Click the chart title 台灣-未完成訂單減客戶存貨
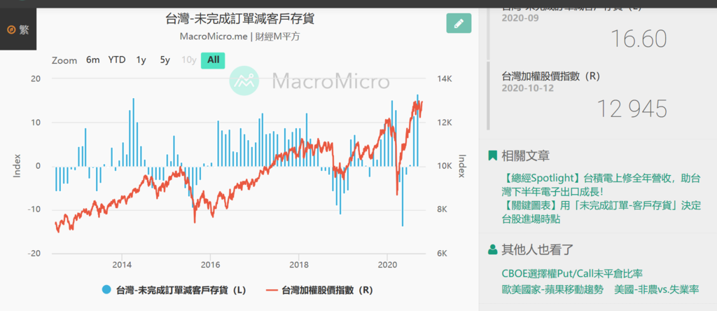 click(240, 19)
